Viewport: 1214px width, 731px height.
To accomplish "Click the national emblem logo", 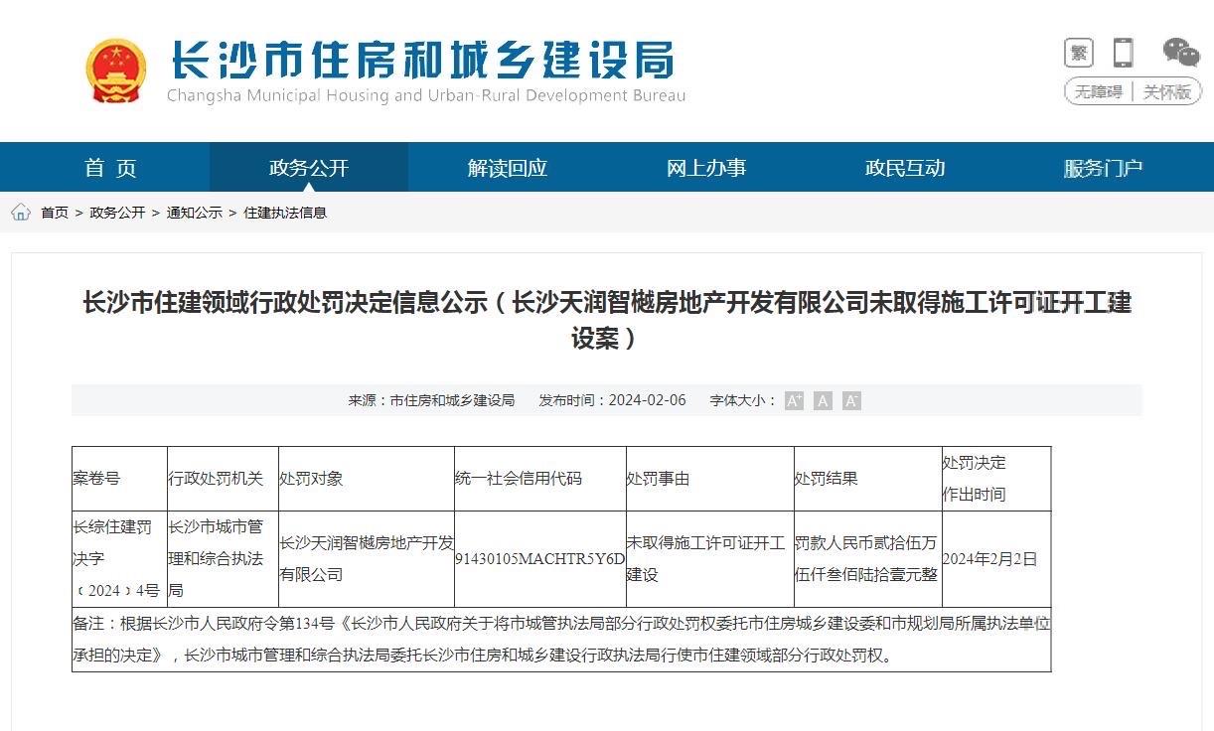I will pyautogui.click(x=115, y=71).
